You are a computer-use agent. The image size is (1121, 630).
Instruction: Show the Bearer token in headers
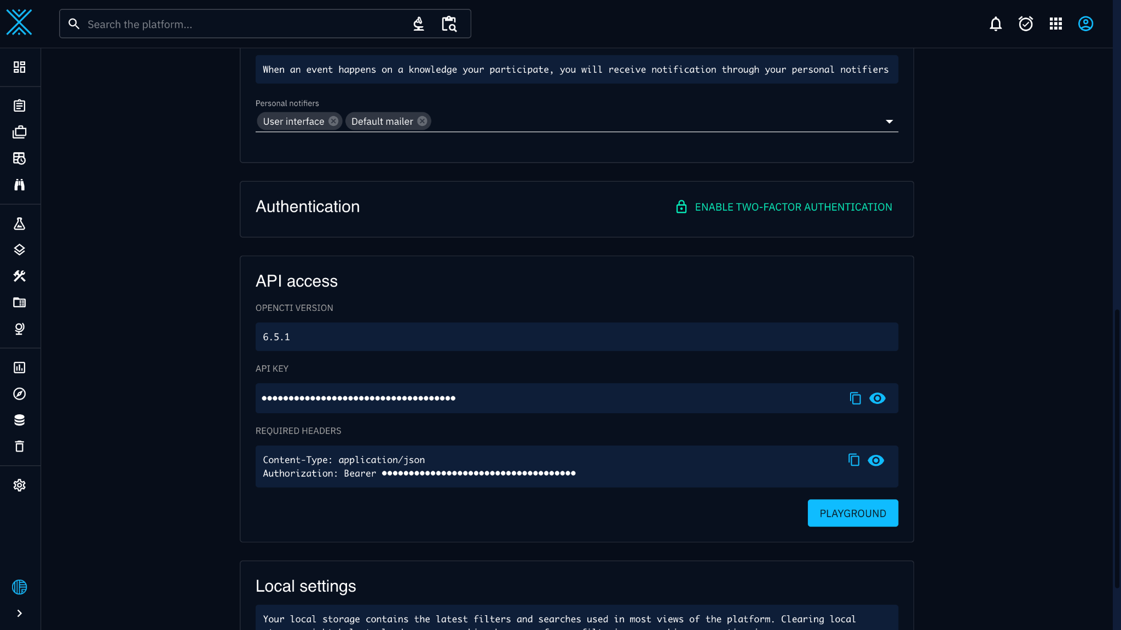click(876, 460)
